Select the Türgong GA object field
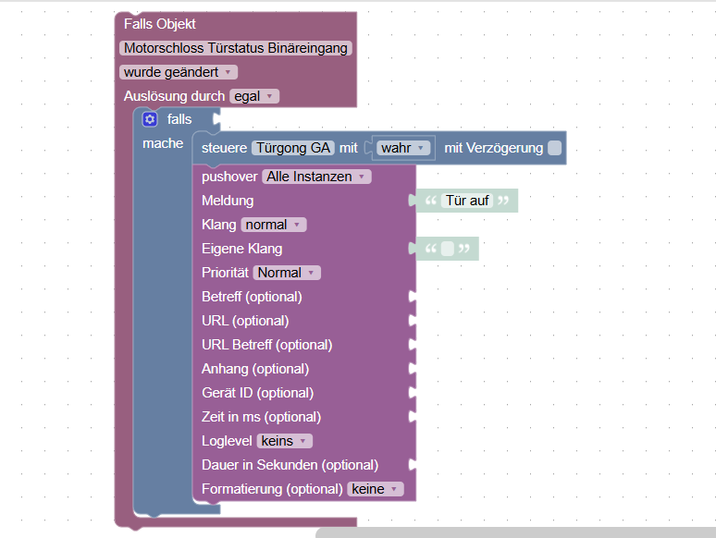716x538 pixels. (293, 148)
